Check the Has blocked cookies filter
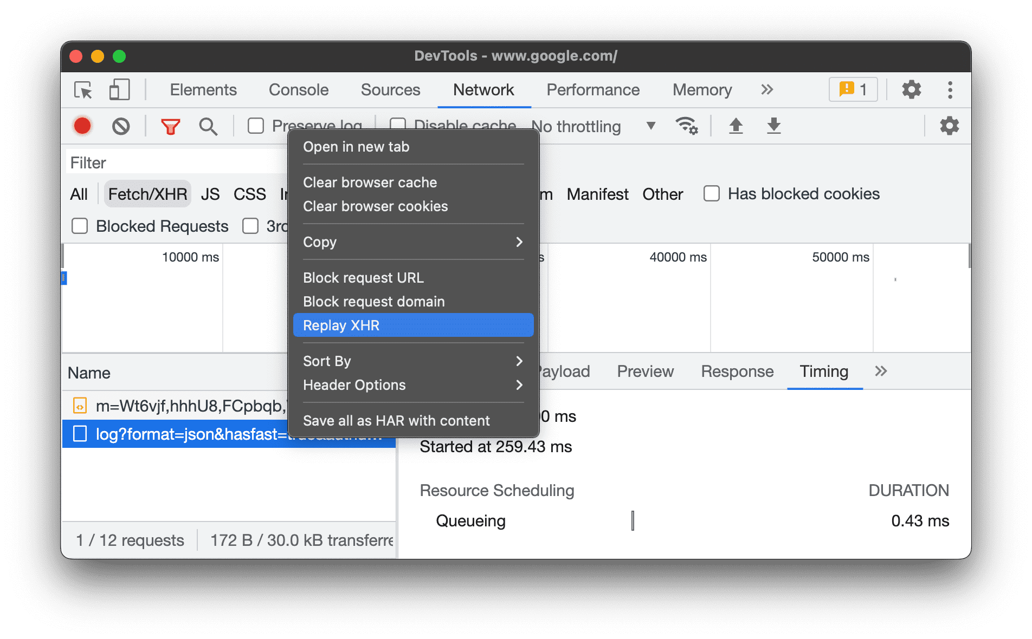This screenshot has height=639, width=1032. [711, 193]
